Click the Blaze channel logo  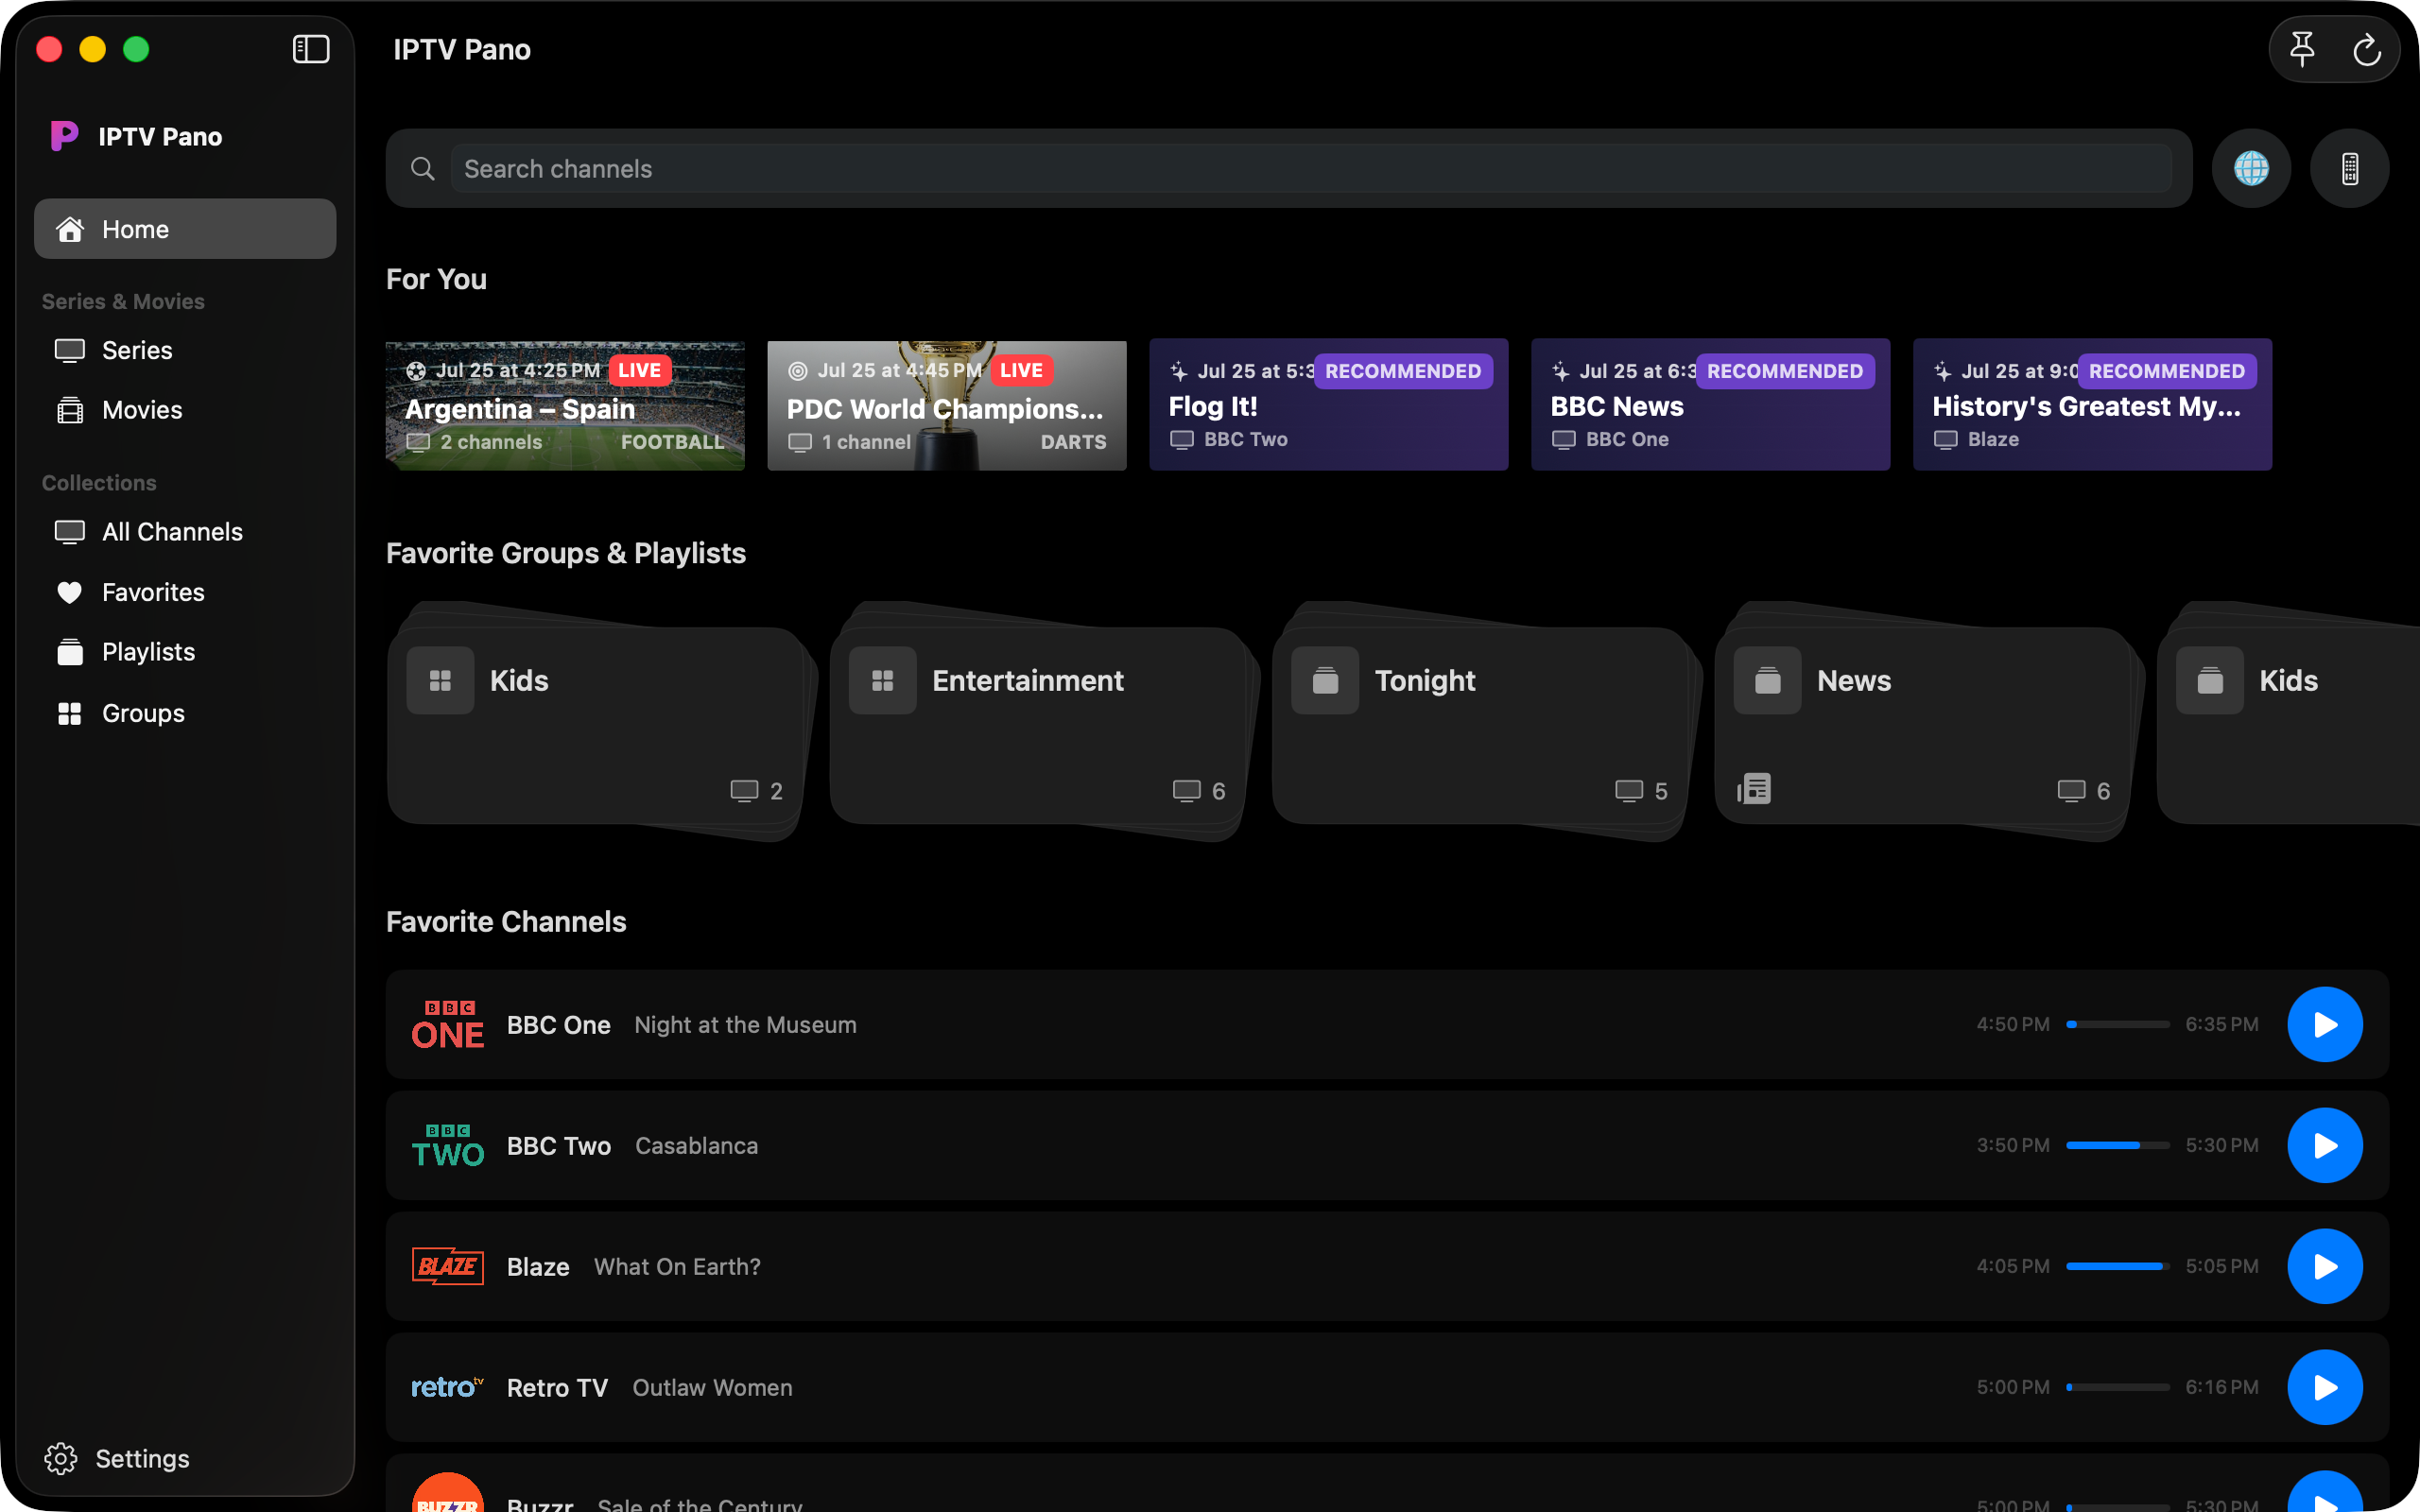coord(448,1266)
